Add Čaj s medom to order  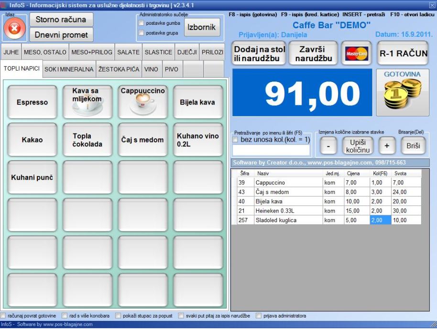coord(142,140)
